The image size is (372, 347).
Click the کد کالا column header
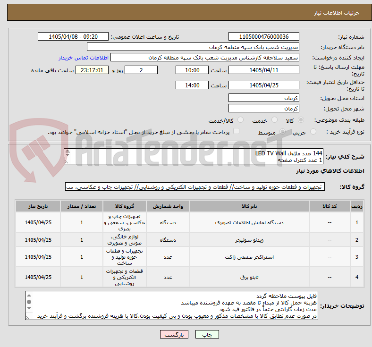330,206
